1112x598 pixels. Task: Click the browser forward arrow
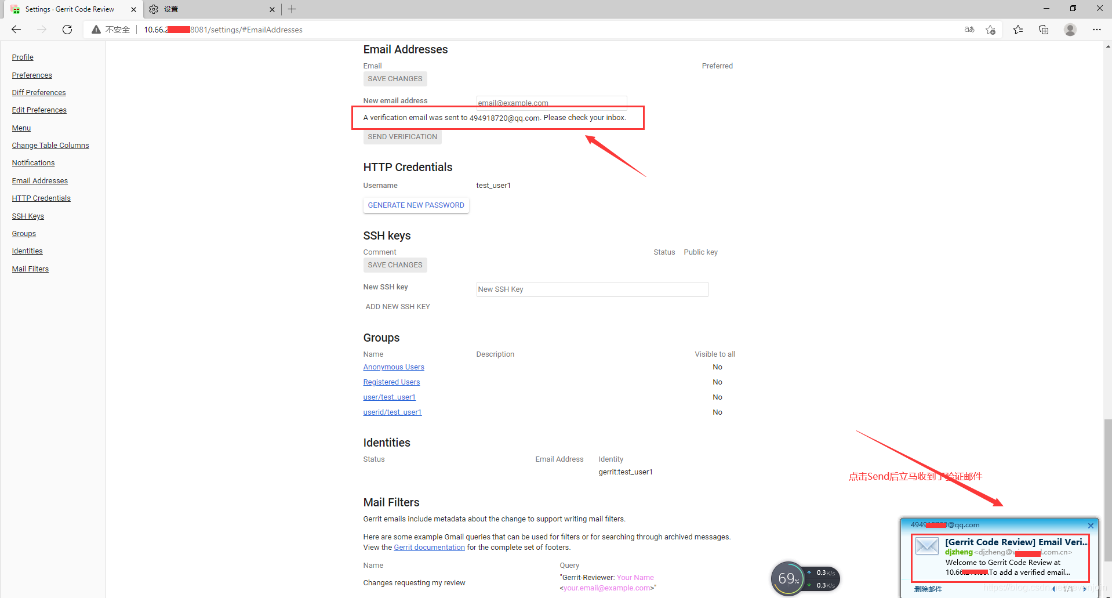pyautogui.click(x=42, y=30)
